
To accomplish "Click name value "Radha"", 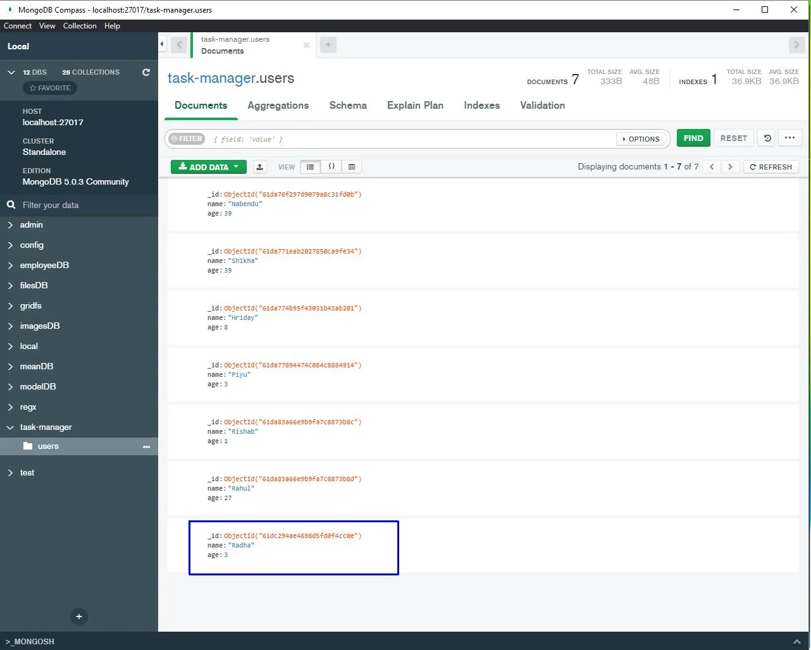I will point(241,546).
